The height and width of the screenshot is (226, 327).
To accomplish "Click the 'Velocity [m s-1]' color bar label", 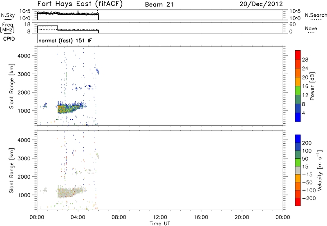I will point(319,170).
